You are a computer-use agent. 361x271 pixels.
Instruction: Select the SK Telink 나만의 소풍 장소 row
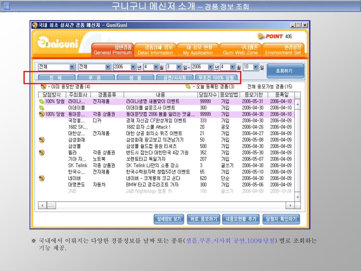(x=166, y=165)
